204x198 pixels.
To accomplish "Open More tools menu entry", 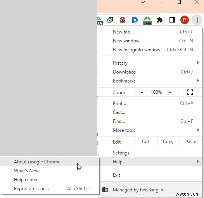I will pos(150,130).
